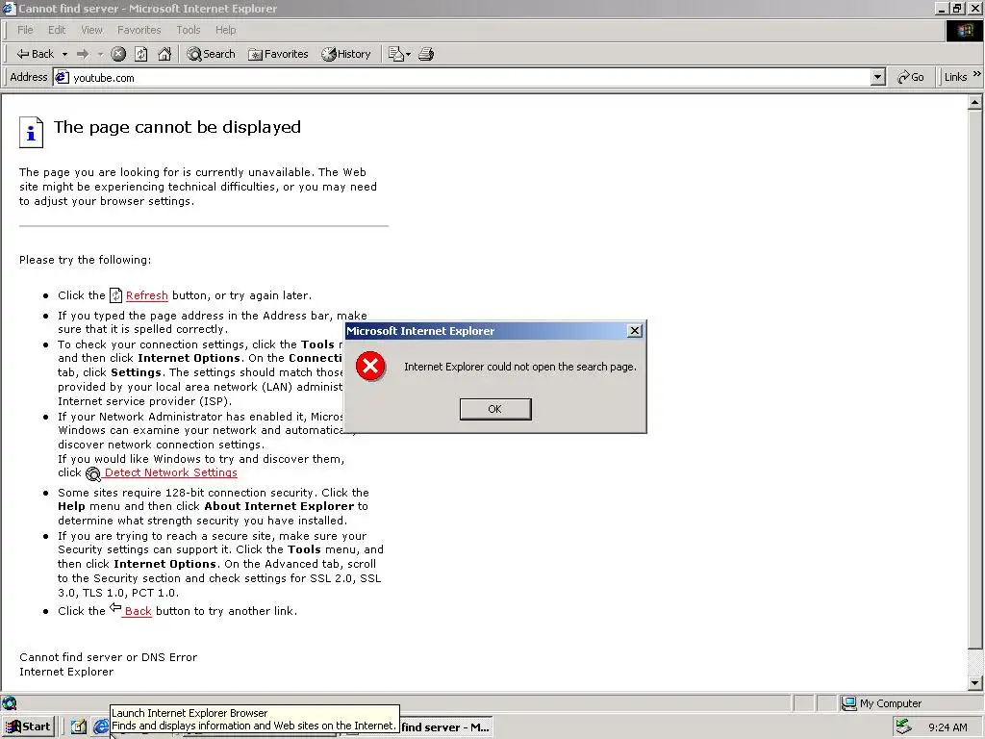Open the Edit menu
Viewport: 985px width, 739px height.
click(57, 30)
